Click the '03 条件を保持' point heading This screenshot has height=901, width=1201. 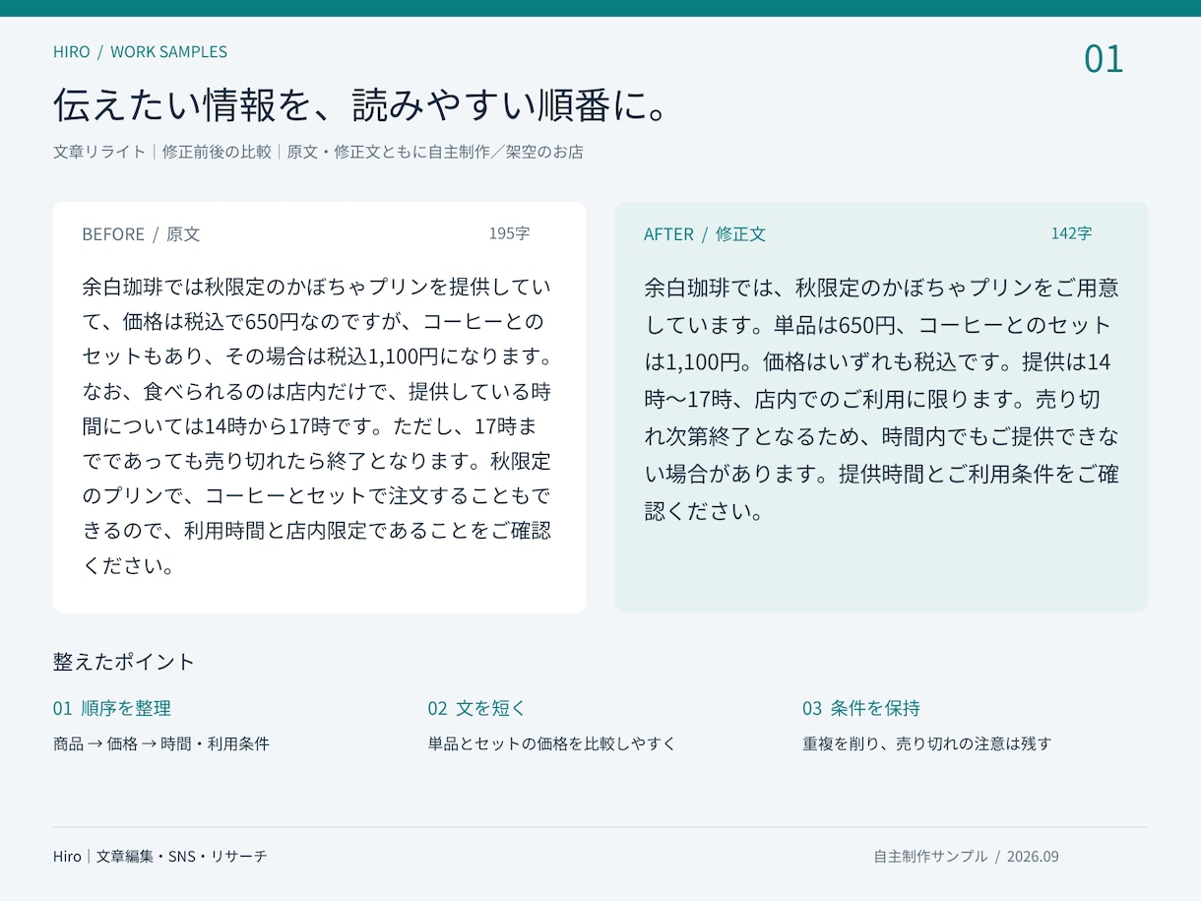(x=861, y=708)
